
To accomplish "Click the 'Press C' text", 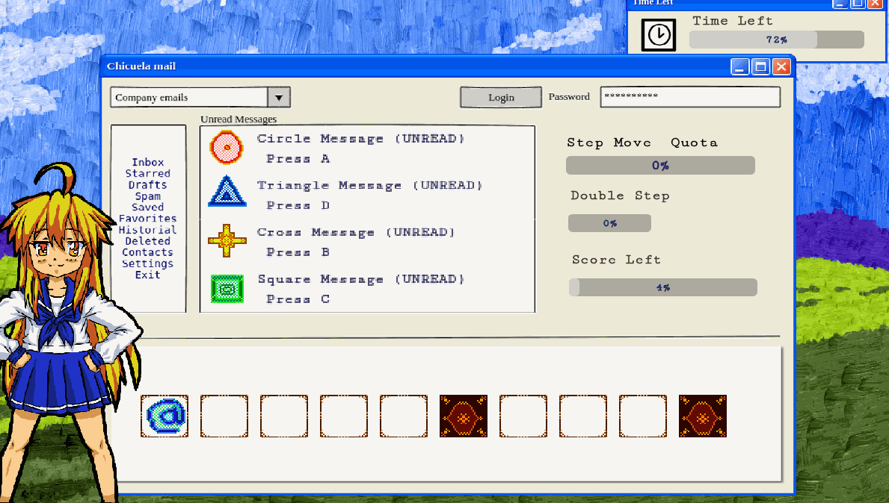I will point(298,299).
